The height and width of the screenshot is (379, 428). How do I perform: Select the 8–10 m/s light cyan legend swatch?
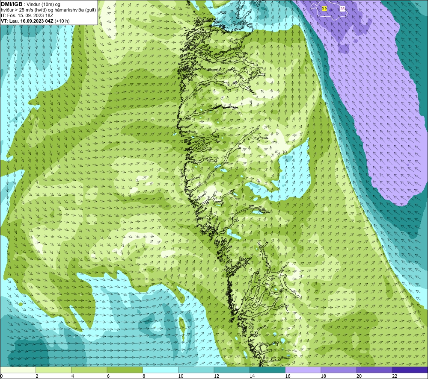coord(160,370)
